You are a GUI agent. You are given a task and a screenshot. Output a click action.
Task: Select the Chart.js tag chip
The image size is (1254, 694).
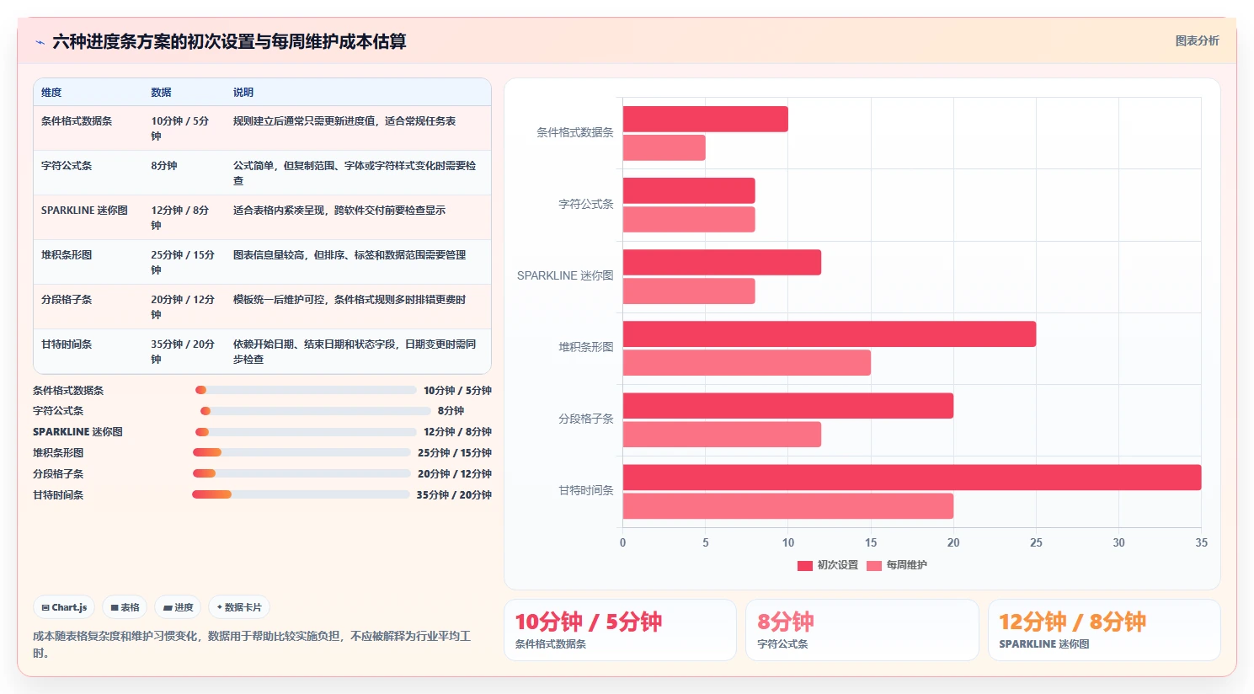point(64,607)
